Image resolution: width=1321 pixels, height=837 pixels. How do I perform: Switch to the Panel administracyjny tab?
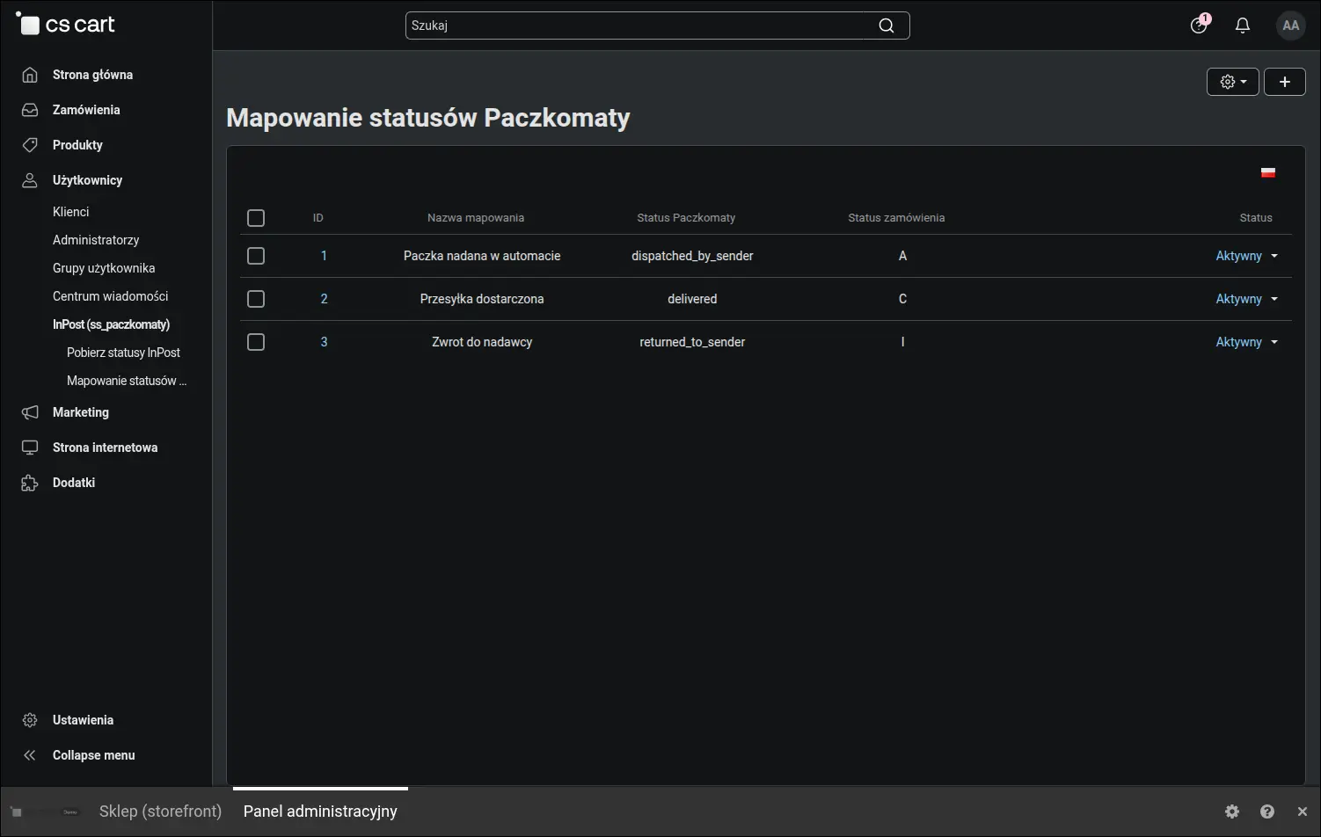[320, 812]
